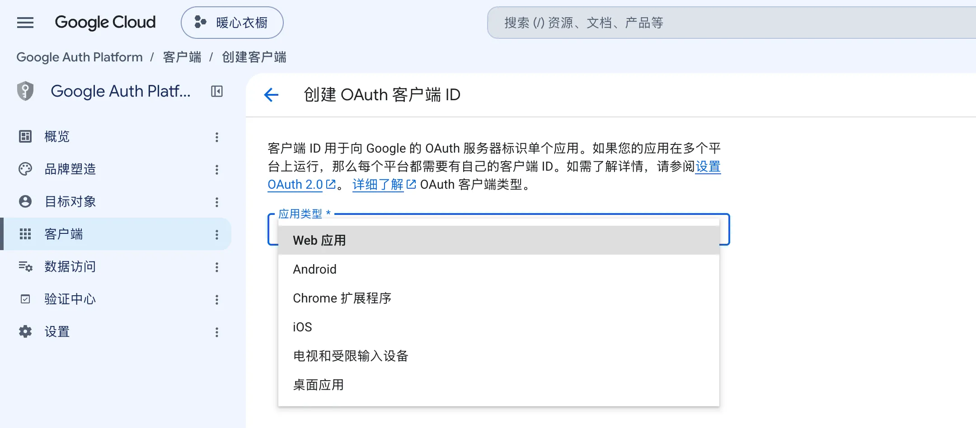The height and width of the screenshot is (428, 976).
Task: Open 设置 in the sidebar
Action: 116,331
